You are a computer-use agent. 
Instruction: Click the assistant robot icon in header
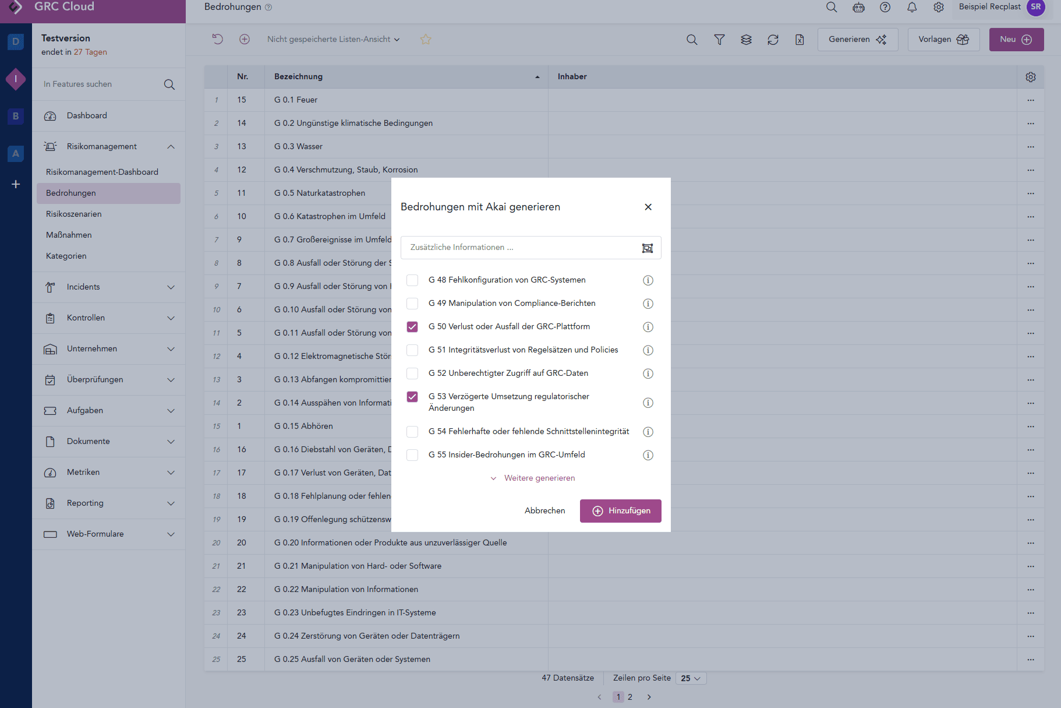coord(858,7)
